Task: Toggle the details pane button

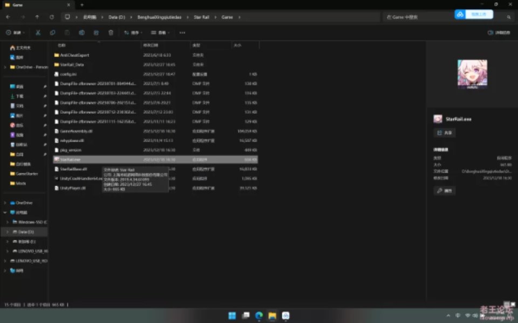Action: point(499,33)
